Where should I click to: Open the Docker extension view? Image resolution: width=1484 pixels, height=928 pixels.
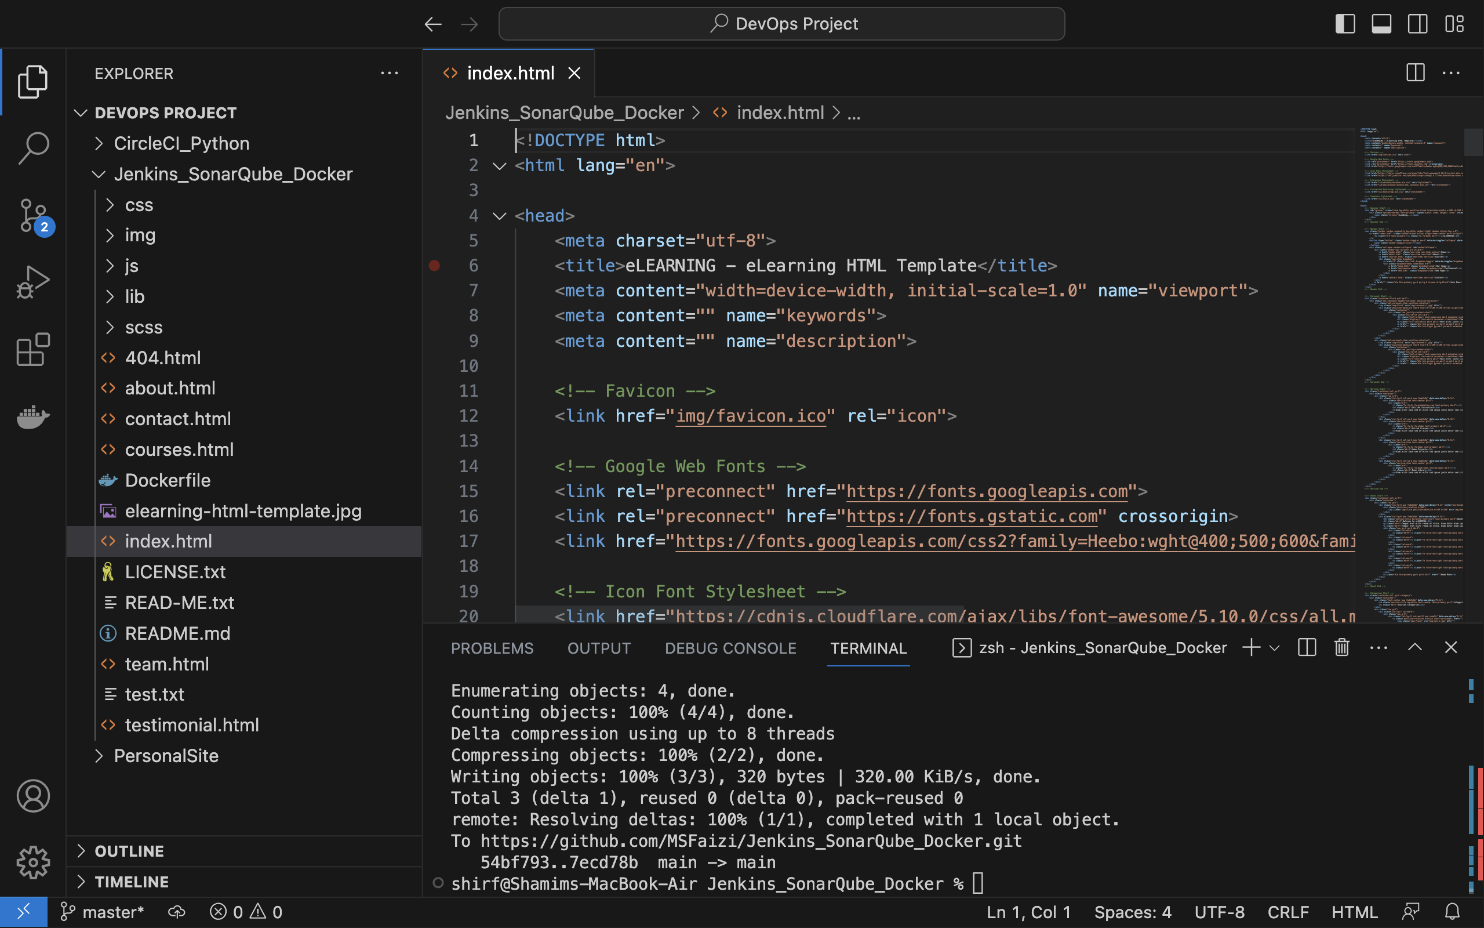pos(33,418)
